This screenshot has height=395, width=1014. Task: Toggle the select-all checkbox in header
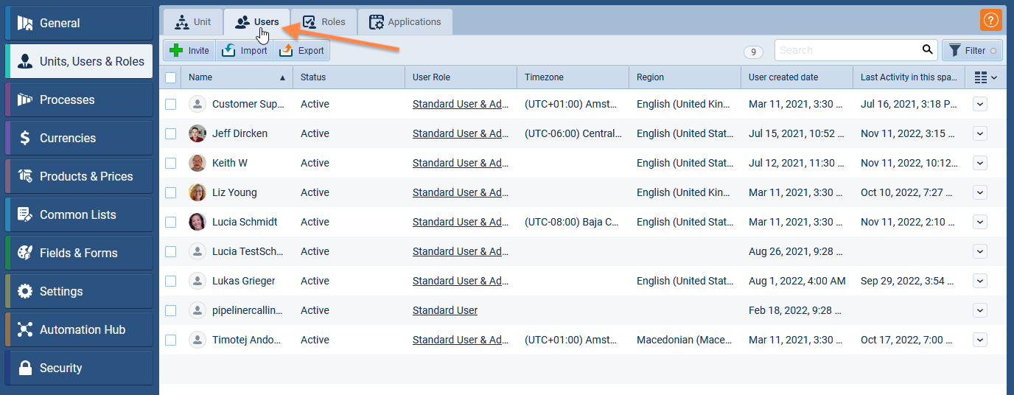(171, 77)
